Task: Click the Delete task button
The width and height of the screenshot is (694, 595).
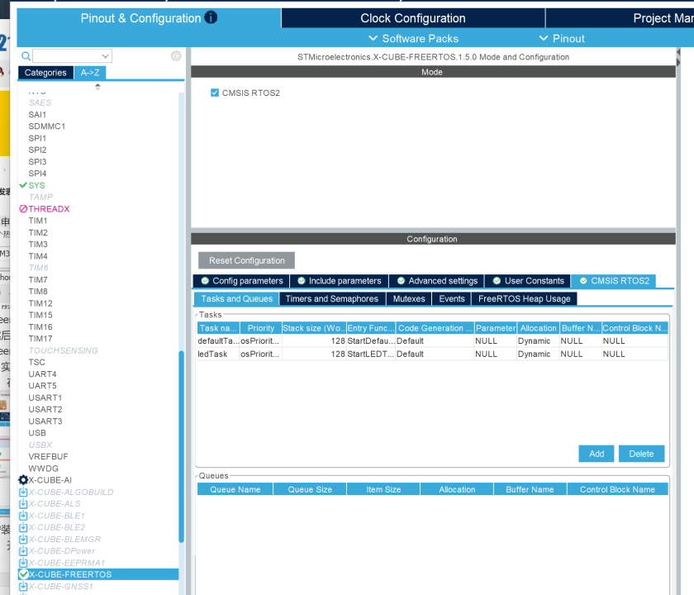Action: coord(641,454)
